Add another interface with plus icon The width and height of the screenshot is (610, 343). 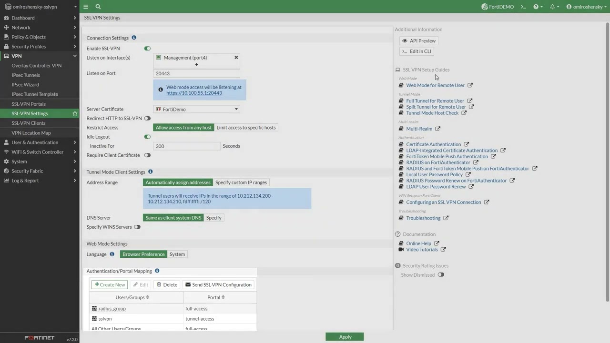click(196, 64)
